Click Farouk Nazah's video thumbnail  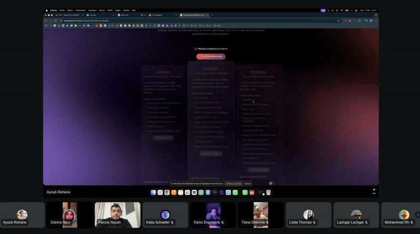[118, 215]
